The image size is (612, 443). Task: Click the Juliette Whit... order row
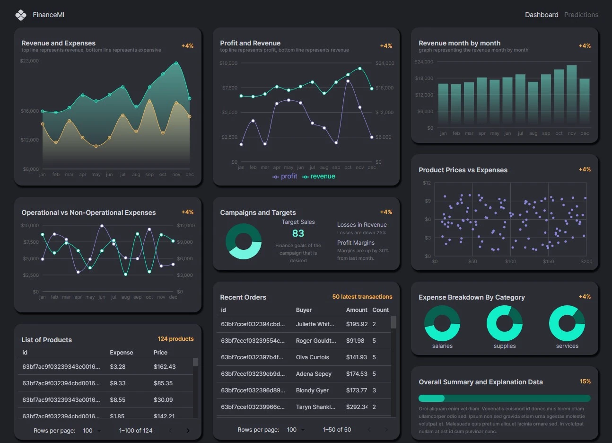[x=304, y=324]
